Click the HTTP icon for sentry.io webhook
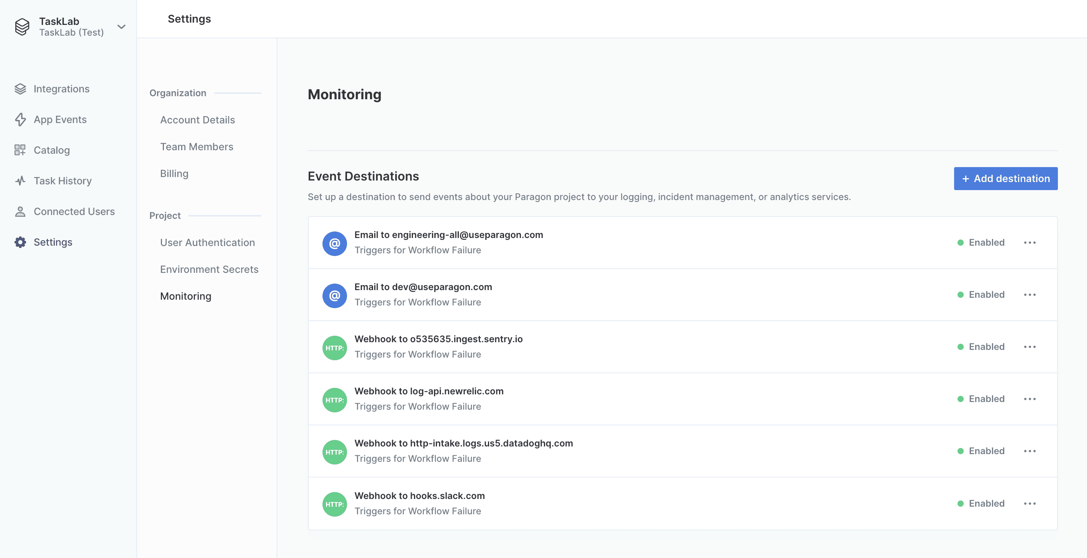Screen dimensions: 1087x558 335,348
